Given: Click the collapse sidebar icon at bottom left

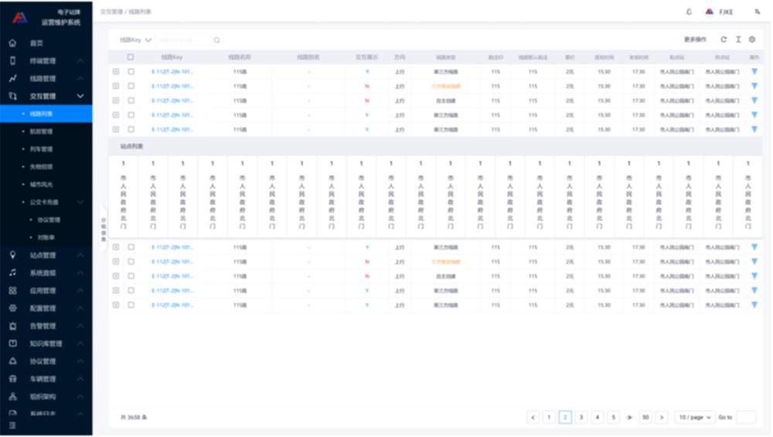Looking at the screenshot, I should click(12, 425).
